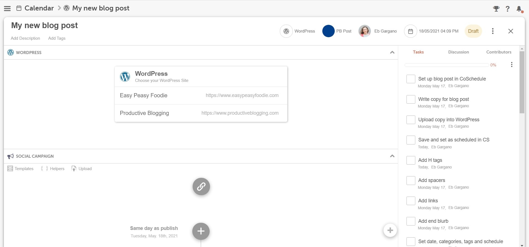This screenshot has width=529, height=247.
Task: Click the scrollbar up arrow in tasks panel
Action: (522, 49)
